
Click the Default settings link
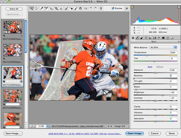tap(160, 67)
